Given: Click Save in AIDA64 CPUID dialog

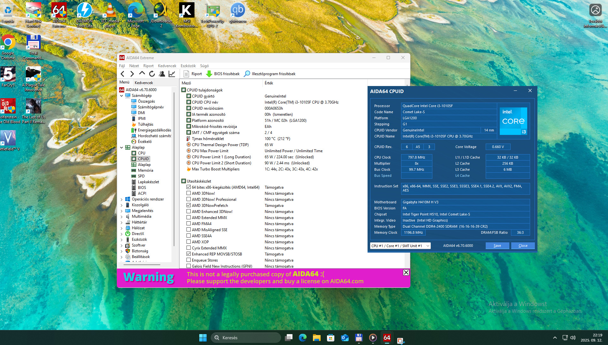Looking at the screenshot, I should 497,246.
